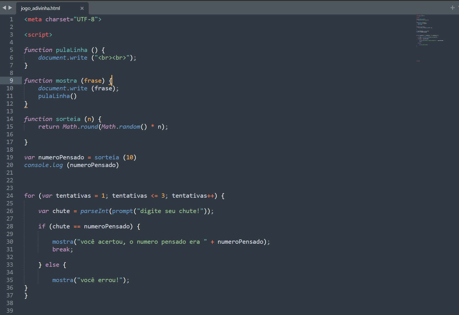
Task: Select the jogo_adivinha.html tab
Action: click(53, 8)
